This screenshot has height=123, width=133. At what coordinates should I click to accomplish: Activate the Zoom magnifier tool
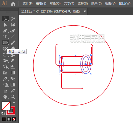[13, 97]
